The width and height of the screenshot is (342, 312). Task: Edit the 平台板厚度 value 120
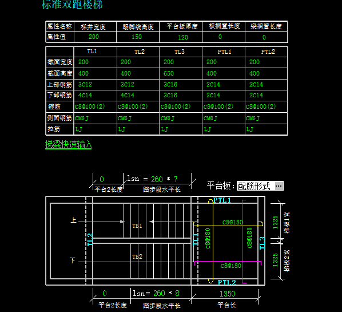183,37
